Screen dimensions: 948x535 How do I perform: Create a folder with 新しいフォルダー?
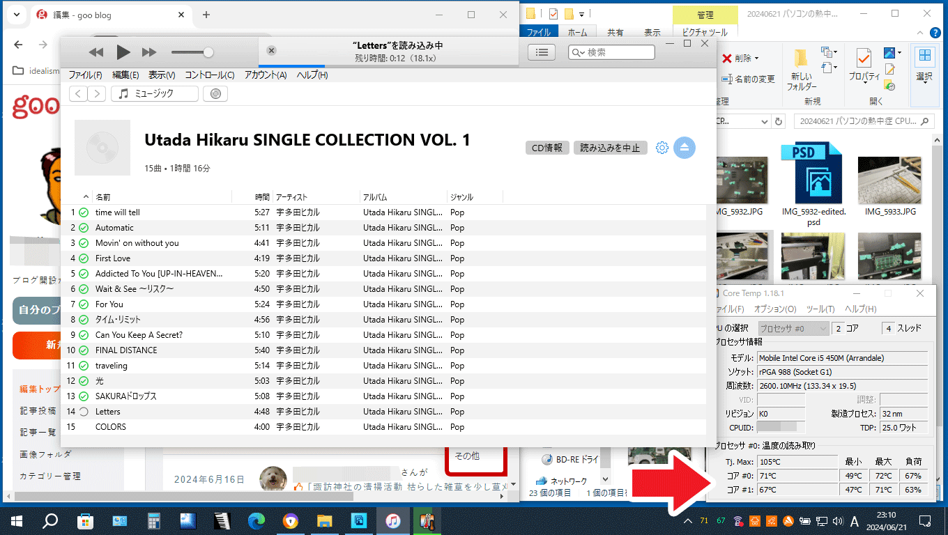click(802, 70)
